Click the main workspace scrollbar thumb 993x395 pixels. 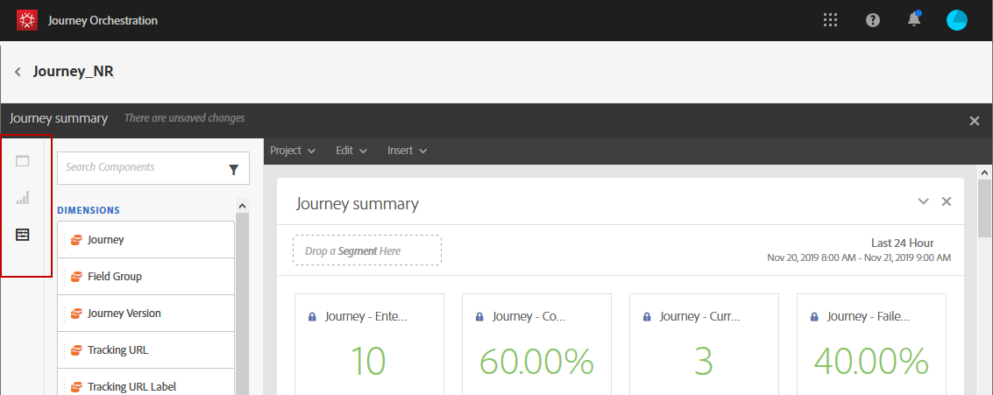pos(985,207)
